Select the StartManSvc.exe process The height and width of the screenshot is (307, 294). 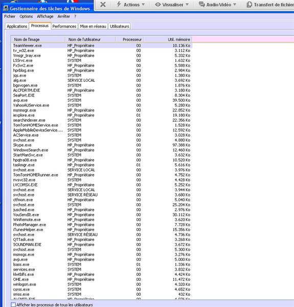tap(102, 155)
